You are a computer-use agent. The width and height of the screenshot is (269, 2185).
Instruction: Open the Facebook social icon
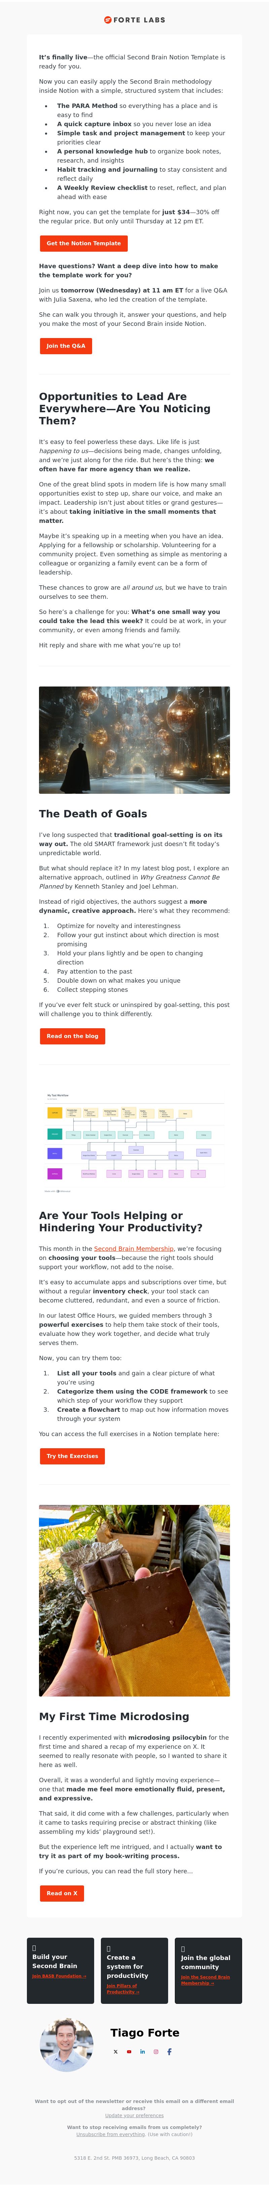click(169, 2051)
